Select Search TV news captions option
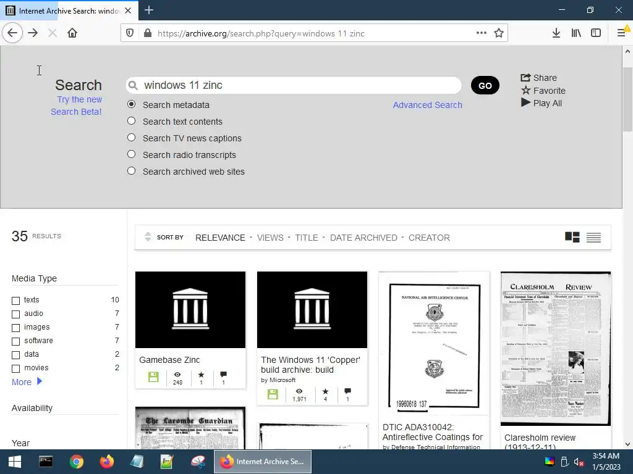 point(131,138)
